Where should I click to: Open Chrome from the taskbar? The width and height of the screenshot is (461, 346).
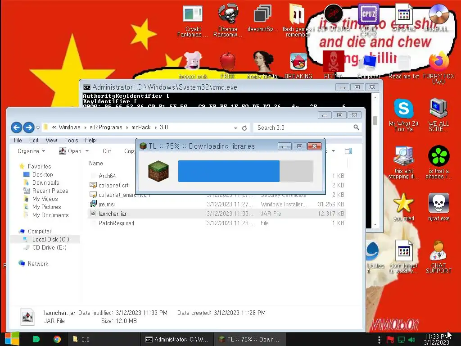pos(57,339)
